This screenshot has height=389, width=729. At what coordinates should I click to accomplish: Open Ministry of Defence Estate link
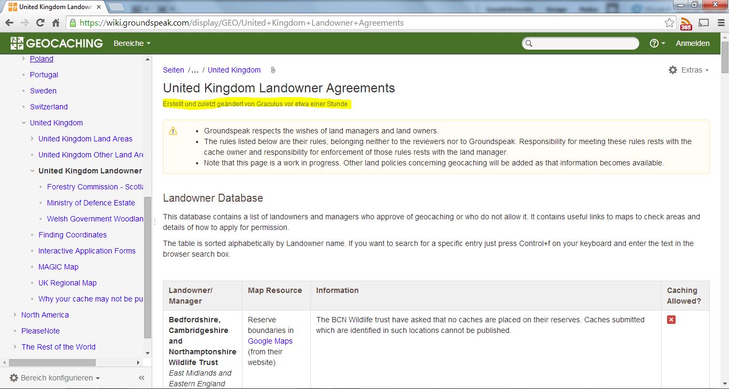pyautogui.click(x=91, y=203)
